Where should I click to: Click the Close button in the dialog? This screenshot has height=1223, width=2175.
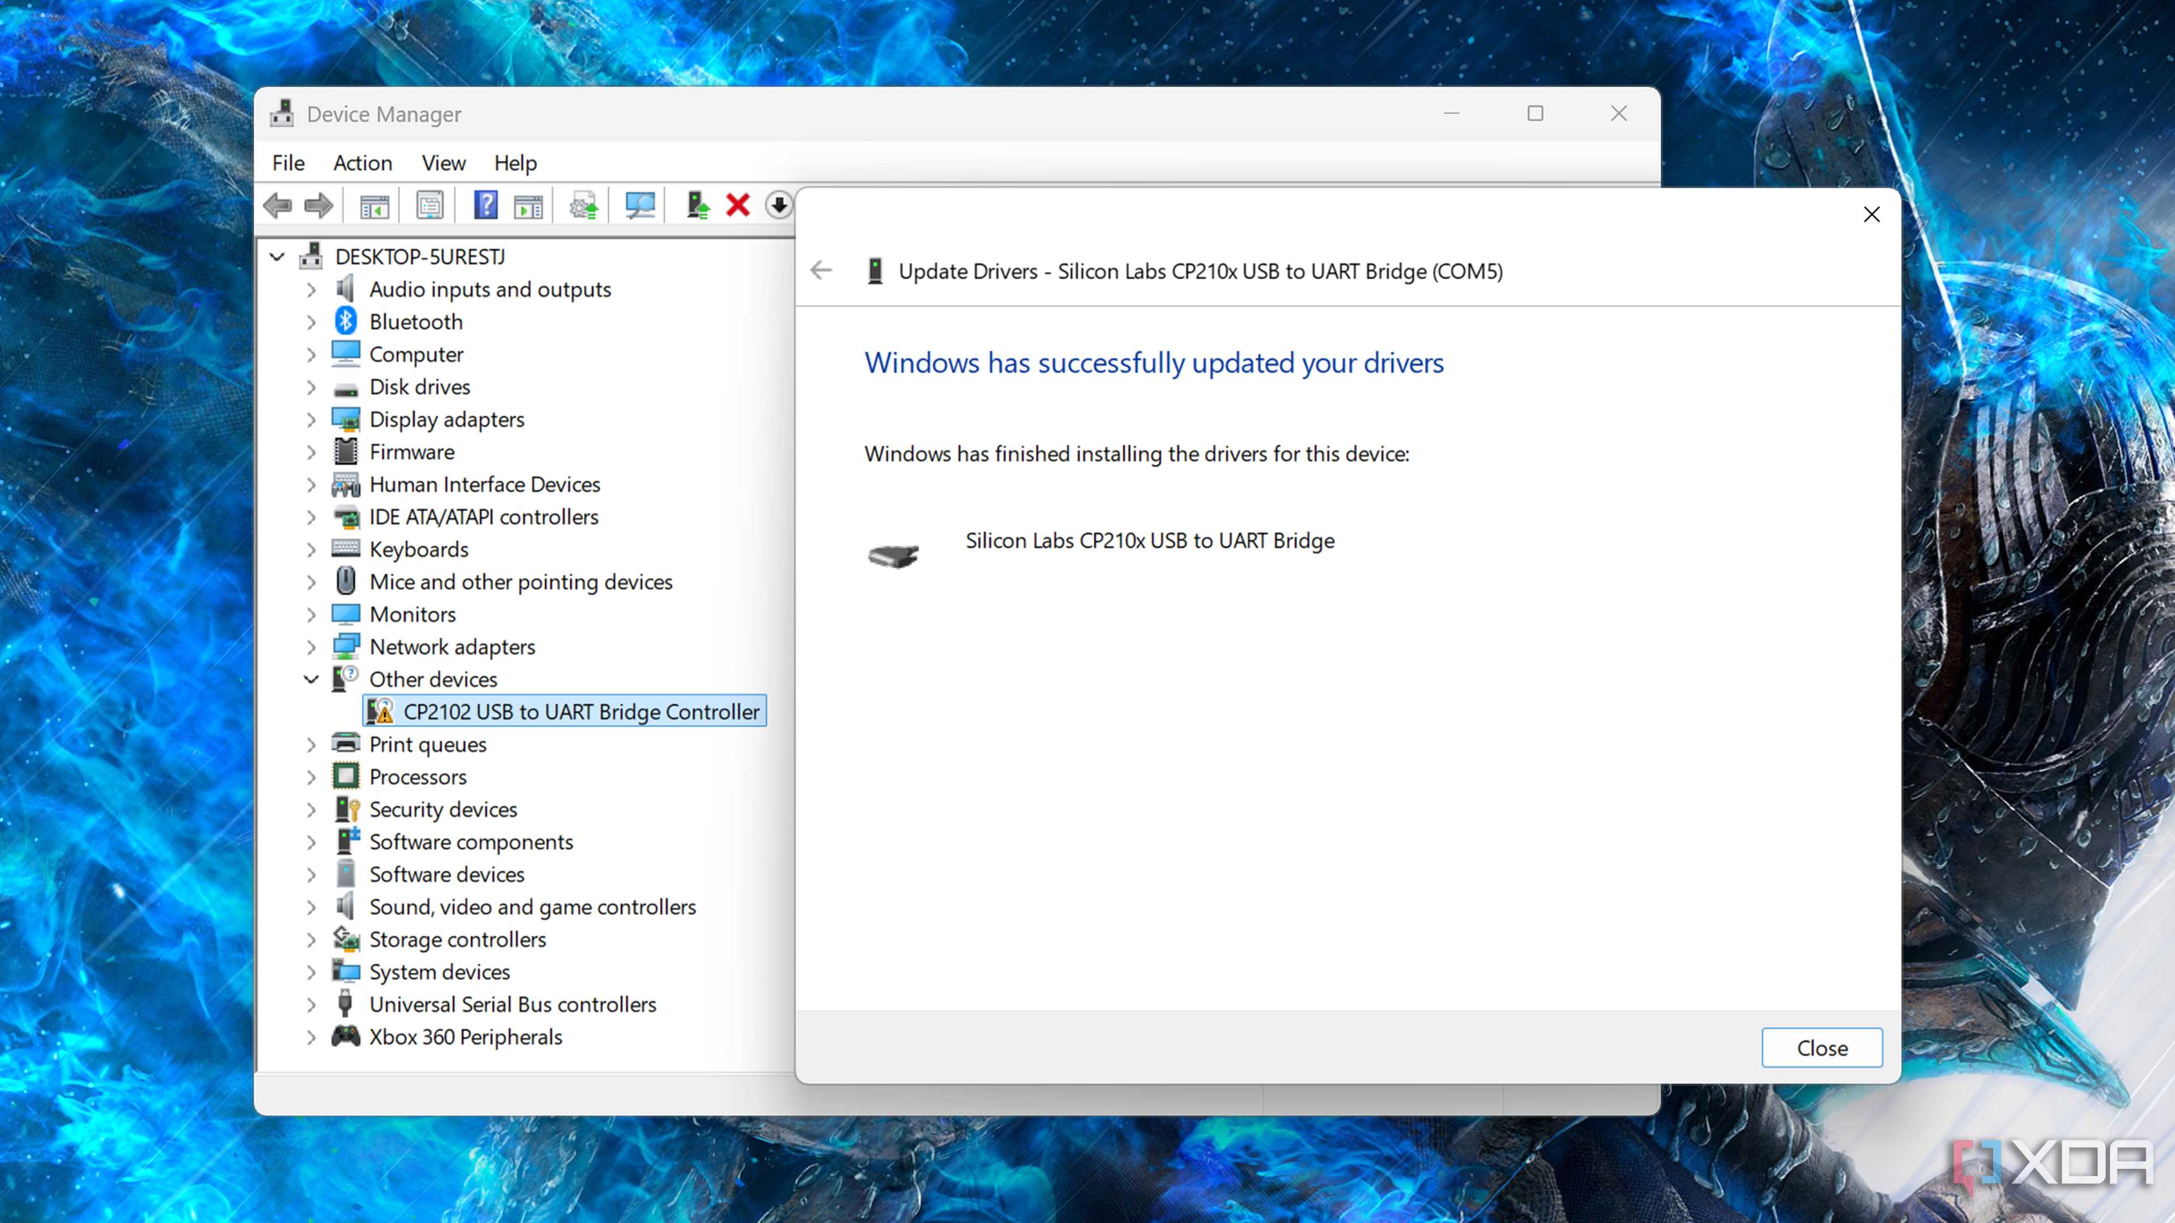(x=1821, y=1047)
